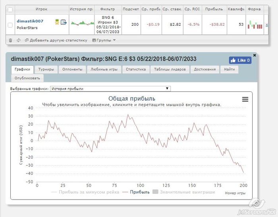Click the refresh arrows icon
278x217 pixels.
click(x=18, y=40)
